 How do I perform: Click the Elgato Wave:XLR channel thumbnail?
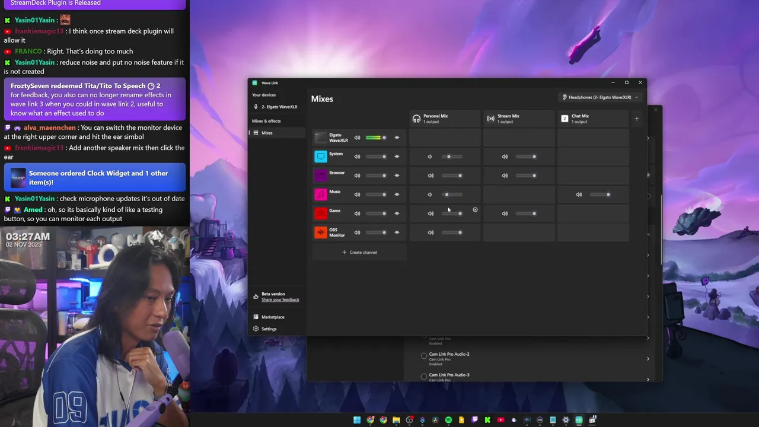(321, 138)
